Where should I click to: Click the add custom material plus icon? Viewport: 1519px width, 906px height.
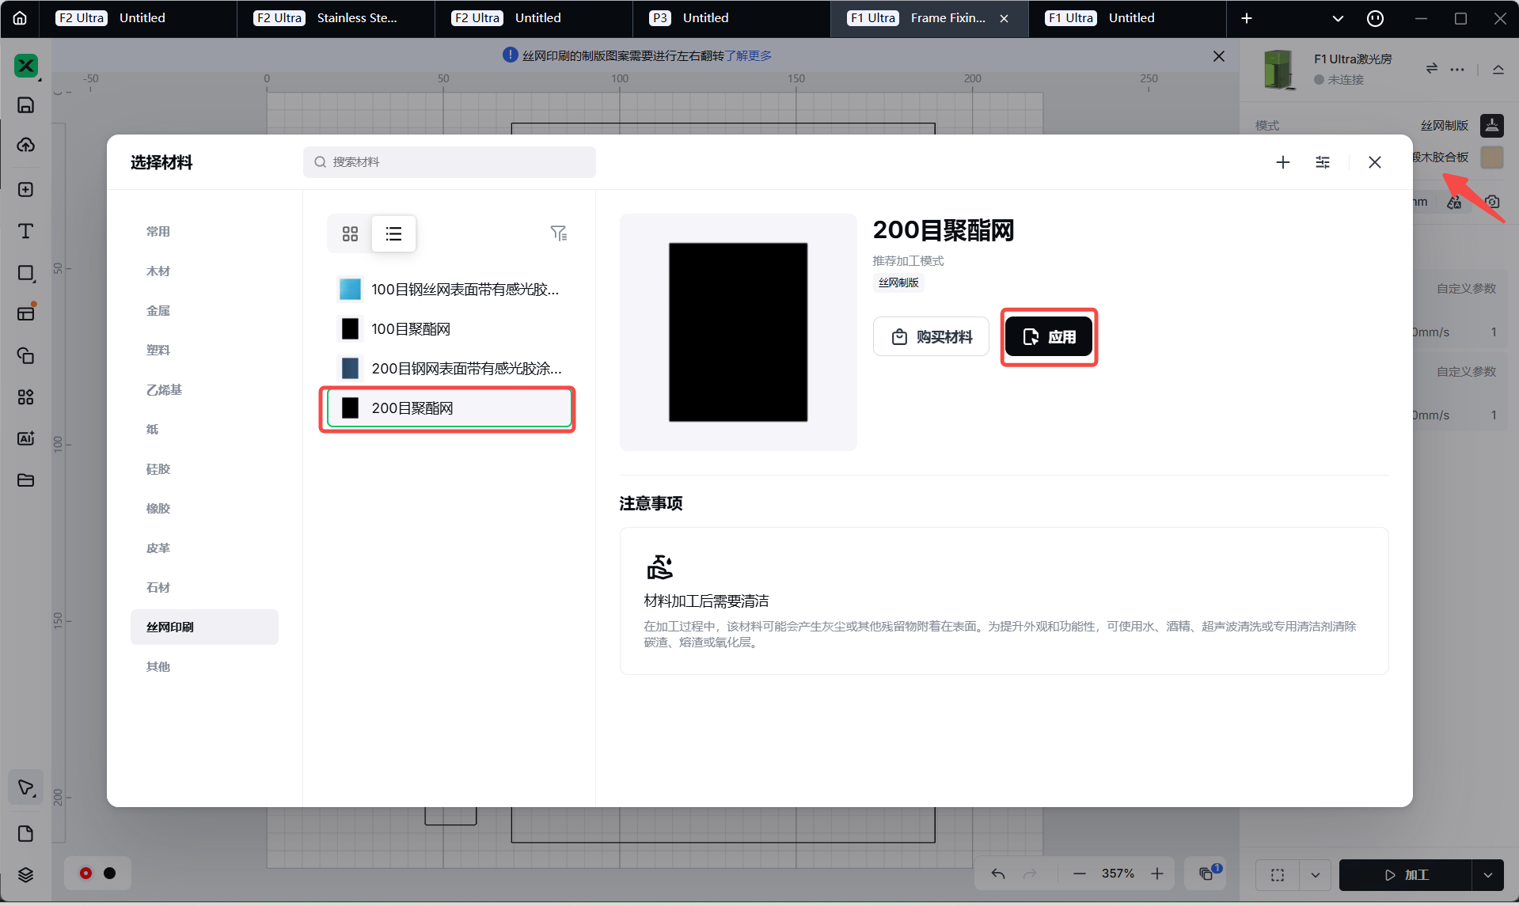[x=1283, y=162]
